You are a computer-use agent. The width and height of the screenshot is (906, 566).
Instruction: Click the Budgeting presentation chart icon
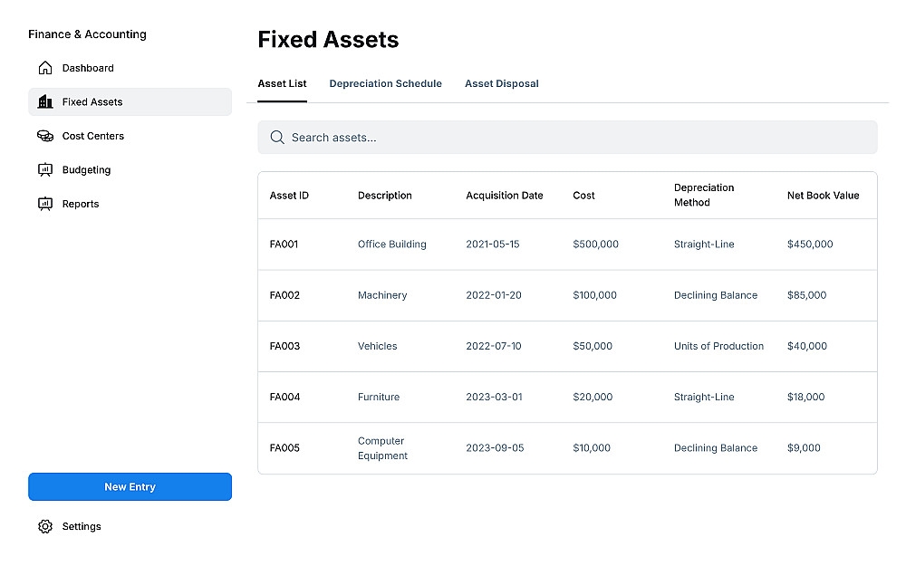point(45,170)
